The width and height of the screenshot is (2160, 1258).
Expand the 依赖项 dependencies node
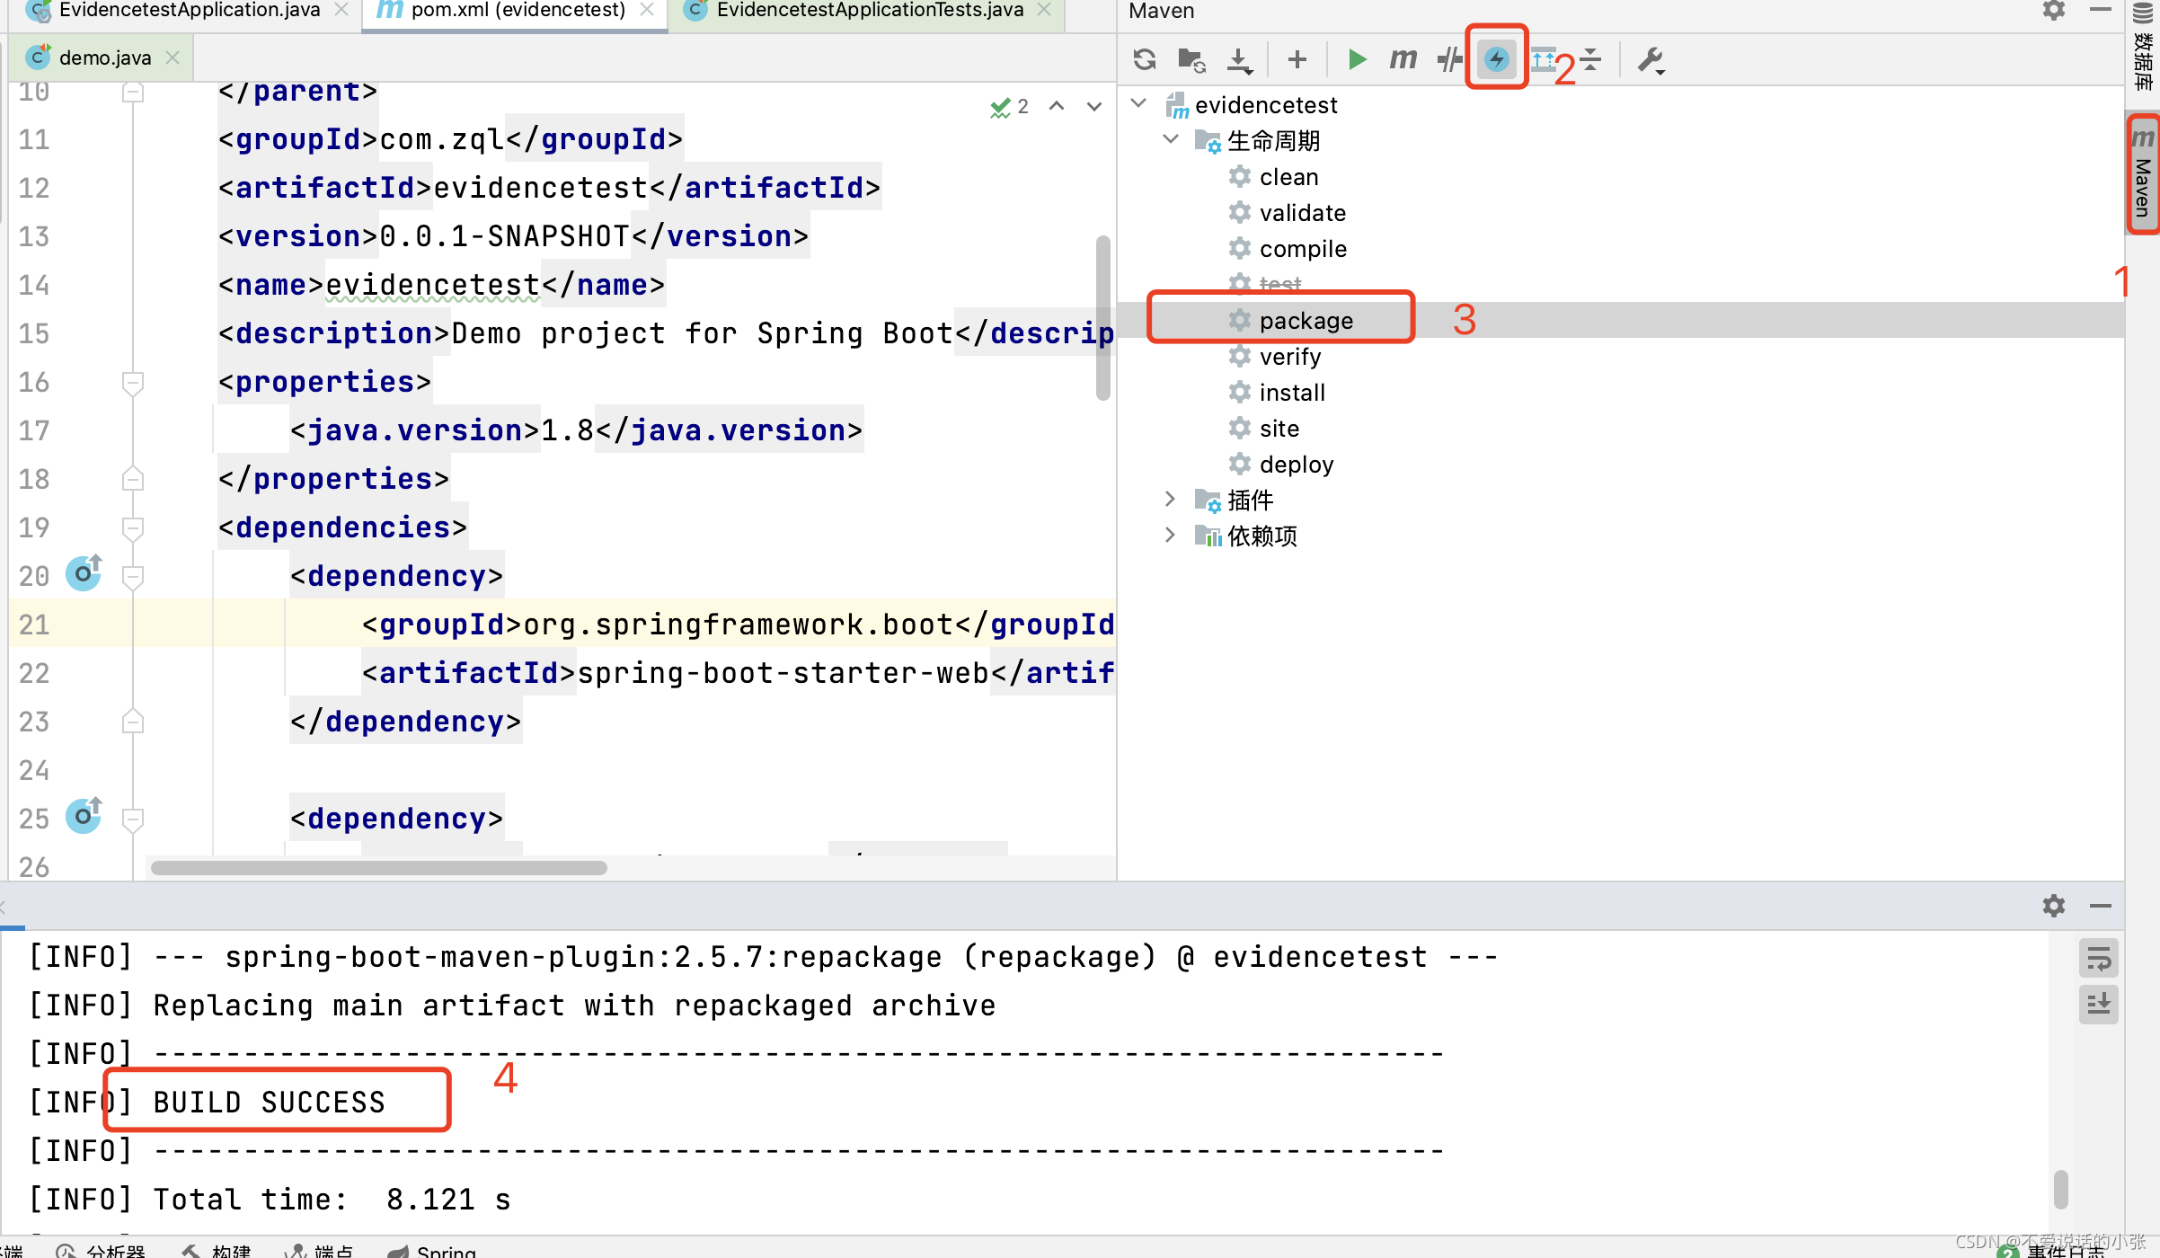pos(1170,535)
